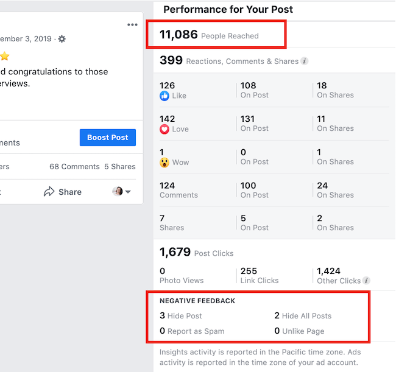Click the 0 Unlike Page entry
The image size is (396, 372).
(x=299, y=331)
